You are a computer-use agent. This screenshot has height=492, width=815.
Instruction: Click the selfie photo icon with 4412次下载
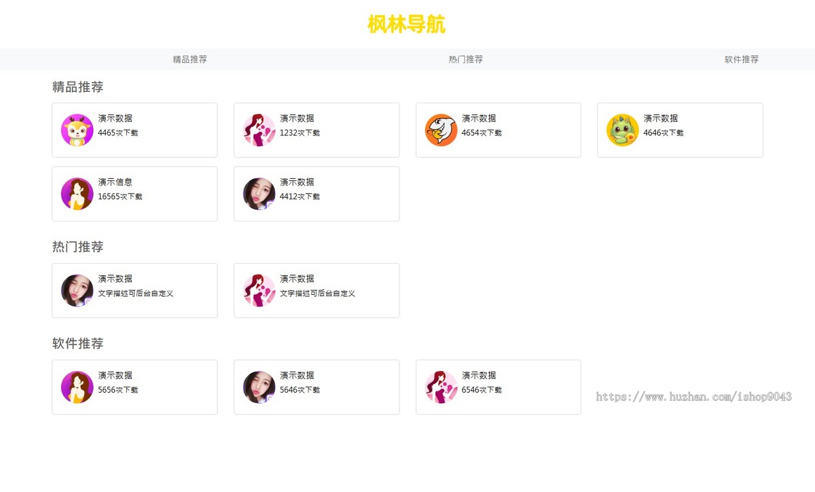click(x=259, y=194)
